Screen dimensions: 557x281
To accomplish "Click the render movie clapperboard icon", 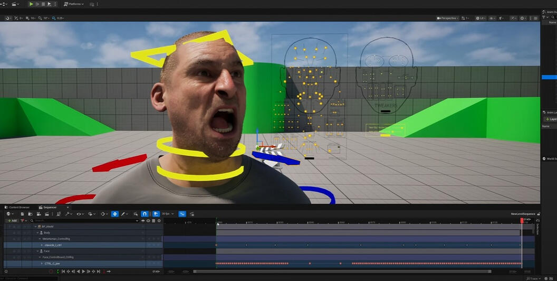I will [x=47, y=214].
